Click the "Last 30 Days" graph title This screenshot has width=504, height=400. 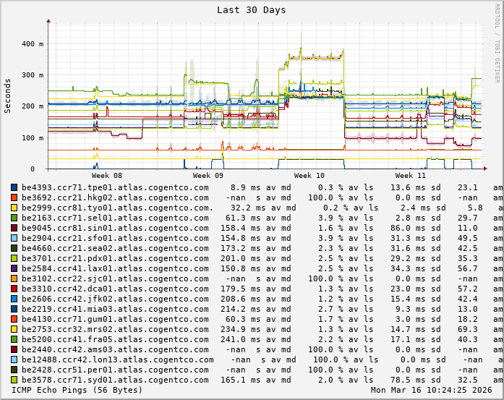click(251, 10)
